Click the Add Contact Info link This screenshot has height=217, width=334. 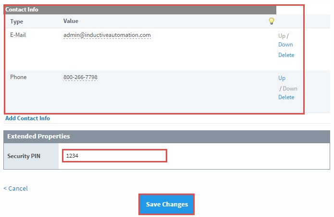click(x=27, y=118)
